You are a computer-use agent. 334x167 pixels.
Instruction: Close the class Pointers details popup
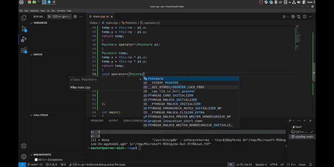click(x=140, y=79)
